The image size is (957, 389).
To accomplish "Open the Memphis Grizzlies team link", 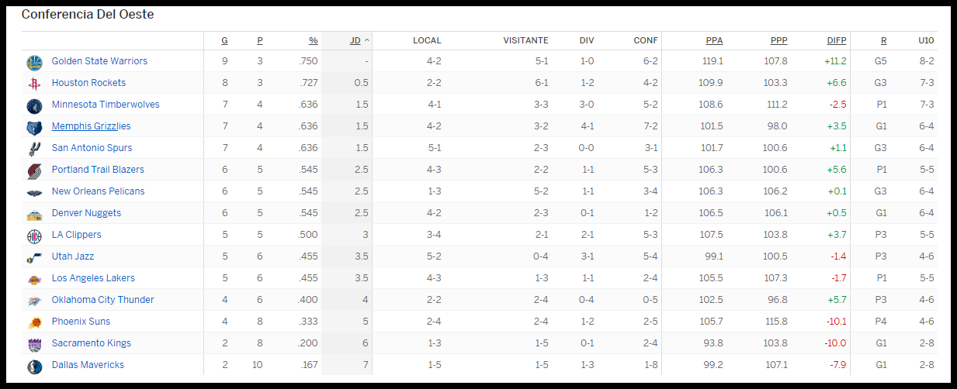I will 91,126.
